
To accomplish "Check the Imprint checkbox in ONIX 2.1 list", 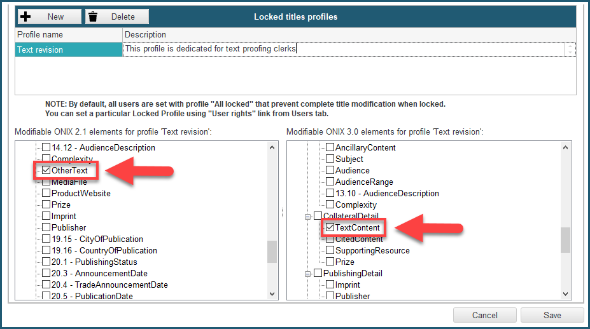I will [46, 216].
